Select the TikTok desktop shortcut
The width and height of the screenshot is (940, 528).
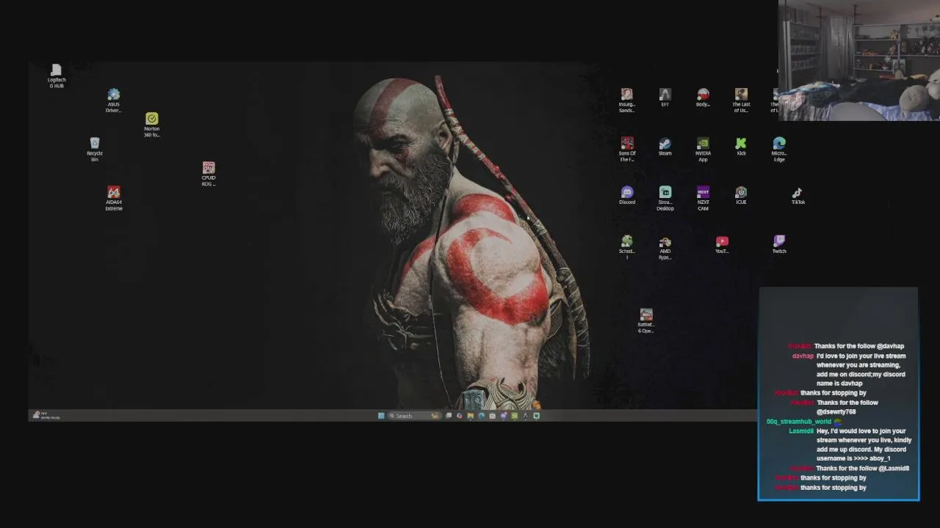click(798, 197)
